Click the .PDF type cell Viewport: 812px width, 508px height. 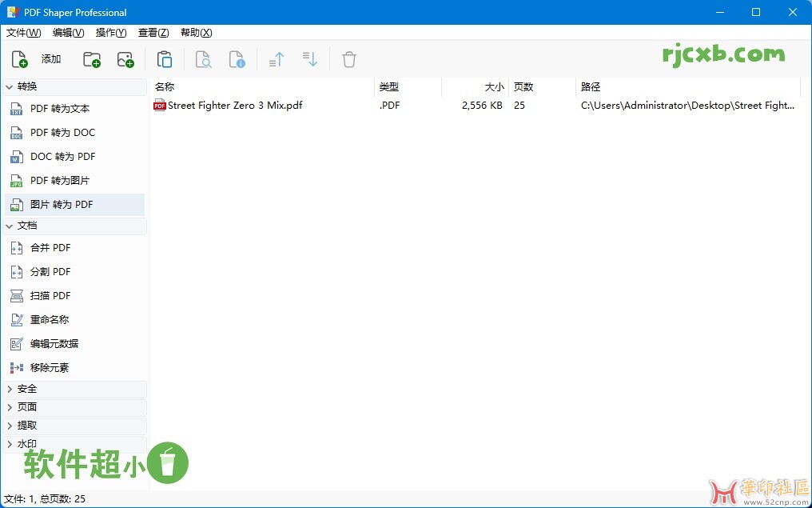pos(389,106)
